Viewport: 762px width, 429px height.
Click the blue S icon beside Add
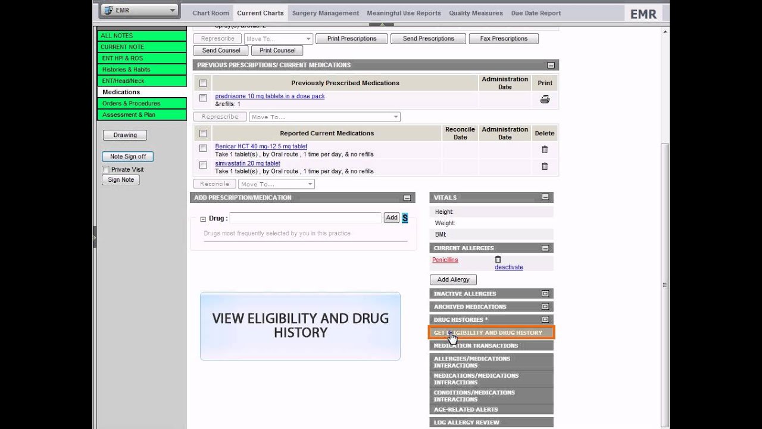pyautogui.click(x=405, y=218)
